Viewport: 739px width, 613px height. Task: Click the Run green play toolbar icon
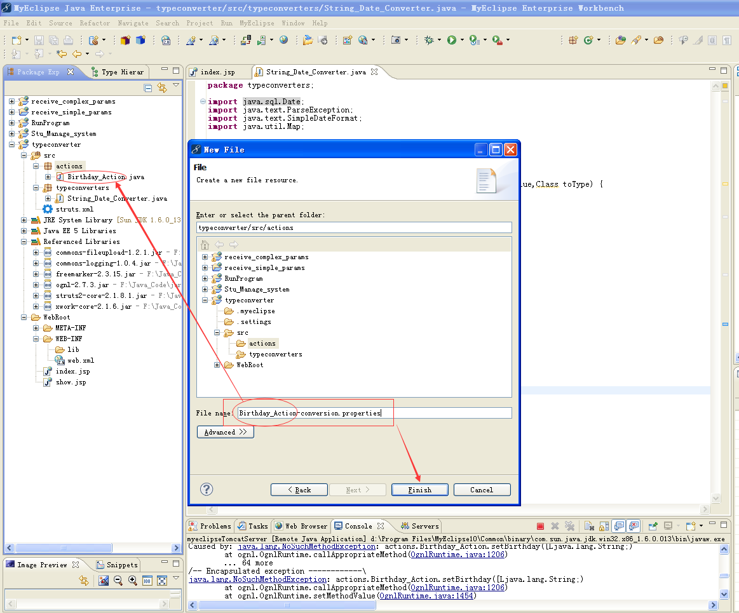pos(452,40)
